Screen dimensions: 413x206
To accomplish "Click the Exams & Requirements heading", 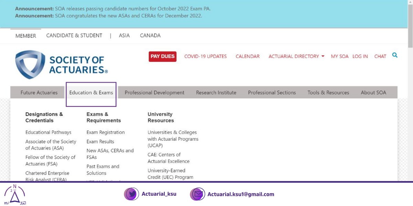I will (104, 117).
